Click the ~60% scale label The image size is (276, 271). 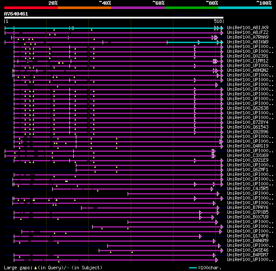(x=158, y=3)
